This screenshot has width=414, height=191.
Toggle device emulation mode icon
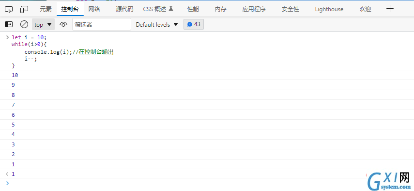24,10
